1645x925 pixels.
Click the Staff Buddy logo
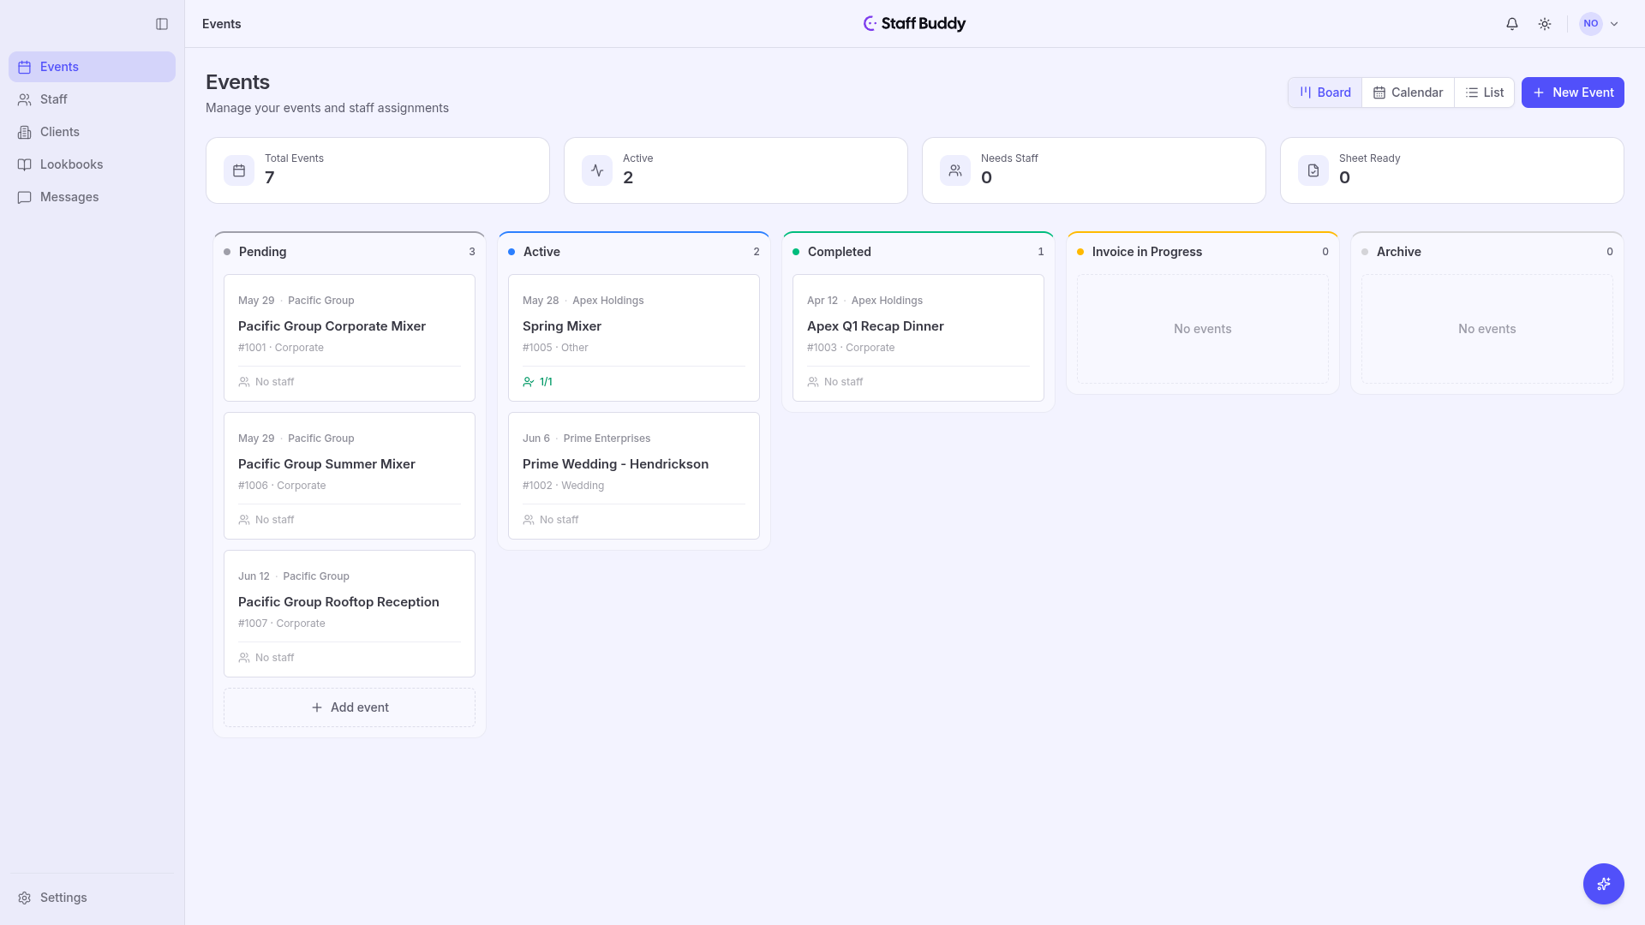click(x=914, y=24)
